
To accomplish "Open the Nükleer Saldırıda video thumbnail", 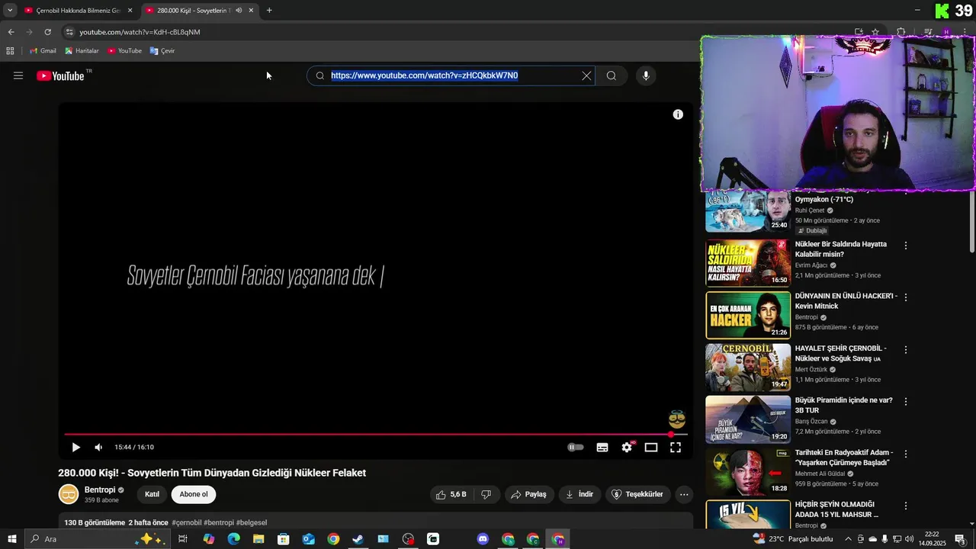I will (748, 263).
